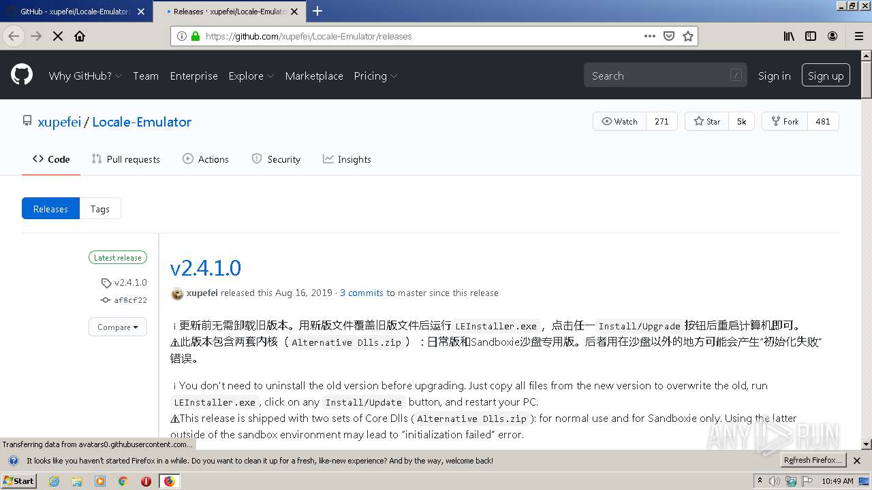872x490 pixels.
Task: Open the Marketplace nav link
Action: pyautogui.click(x=314, y=76)
